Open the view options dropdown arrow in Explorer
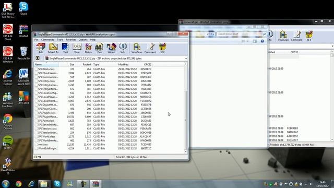This screenshot has width=334, height=188. pos(248,41)
